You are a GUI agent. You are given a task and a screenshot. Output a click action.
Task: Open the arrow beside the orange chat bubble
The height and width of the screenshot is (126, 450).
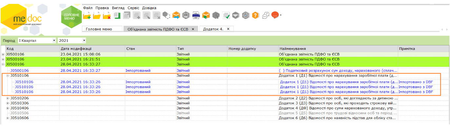pos(281,15)
